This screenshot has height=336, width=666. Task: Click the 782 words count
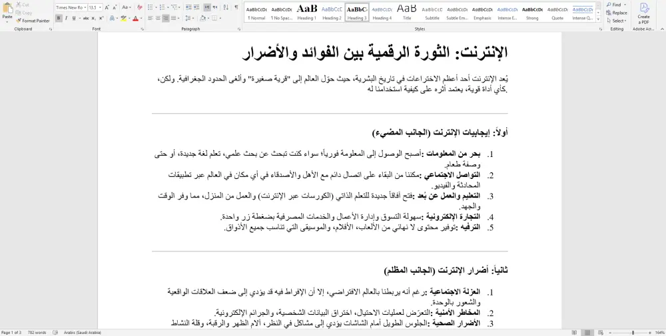[x=37, y=333]
